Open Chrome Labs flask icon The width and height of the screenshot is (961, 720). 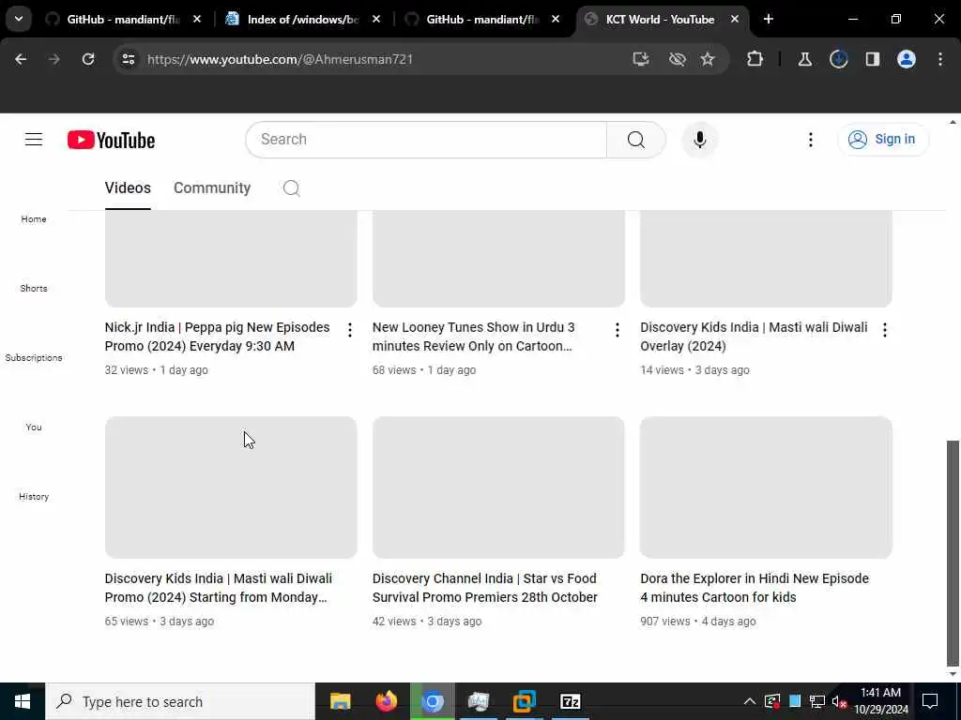click(804, 59)
